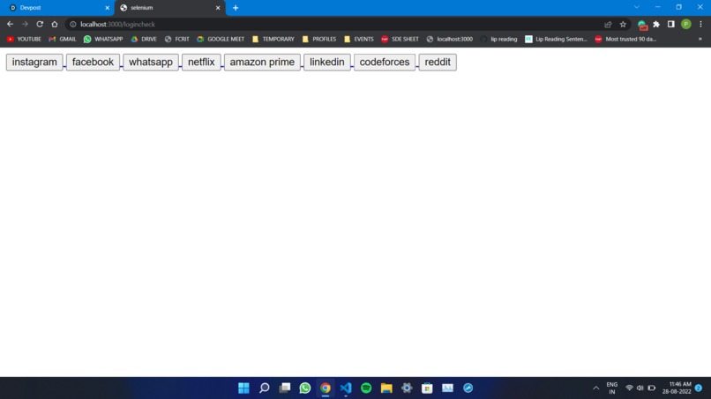Expand EVENTS bookmark folder

click(x=359, y=39)
